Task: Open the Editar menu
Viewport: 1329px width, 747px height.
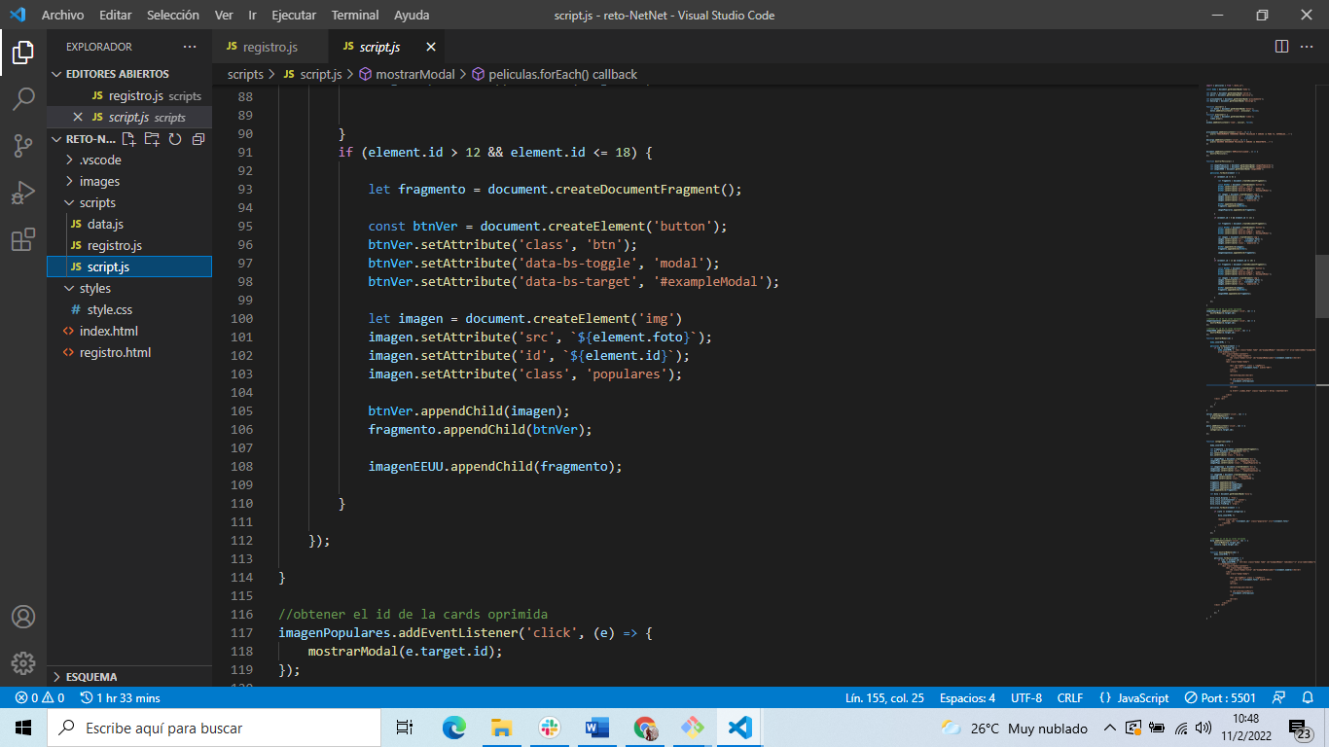Action: pos(116,15)
